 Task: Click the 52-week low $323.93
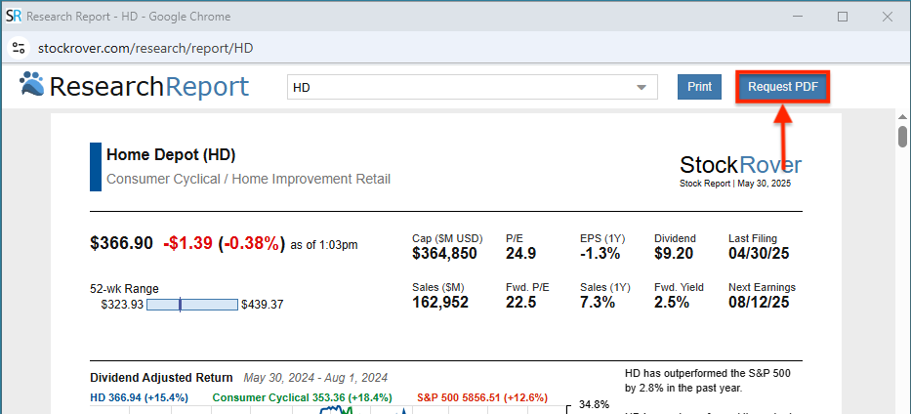[122, 305]
